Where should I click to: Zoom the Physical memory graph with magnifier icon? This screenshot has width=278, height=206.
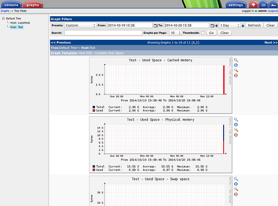(x=236, y=119)
